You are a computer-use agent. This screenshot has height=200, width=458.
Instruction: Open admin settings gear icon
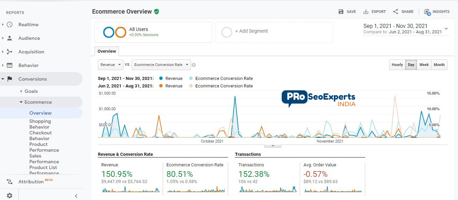pos(10,196)
